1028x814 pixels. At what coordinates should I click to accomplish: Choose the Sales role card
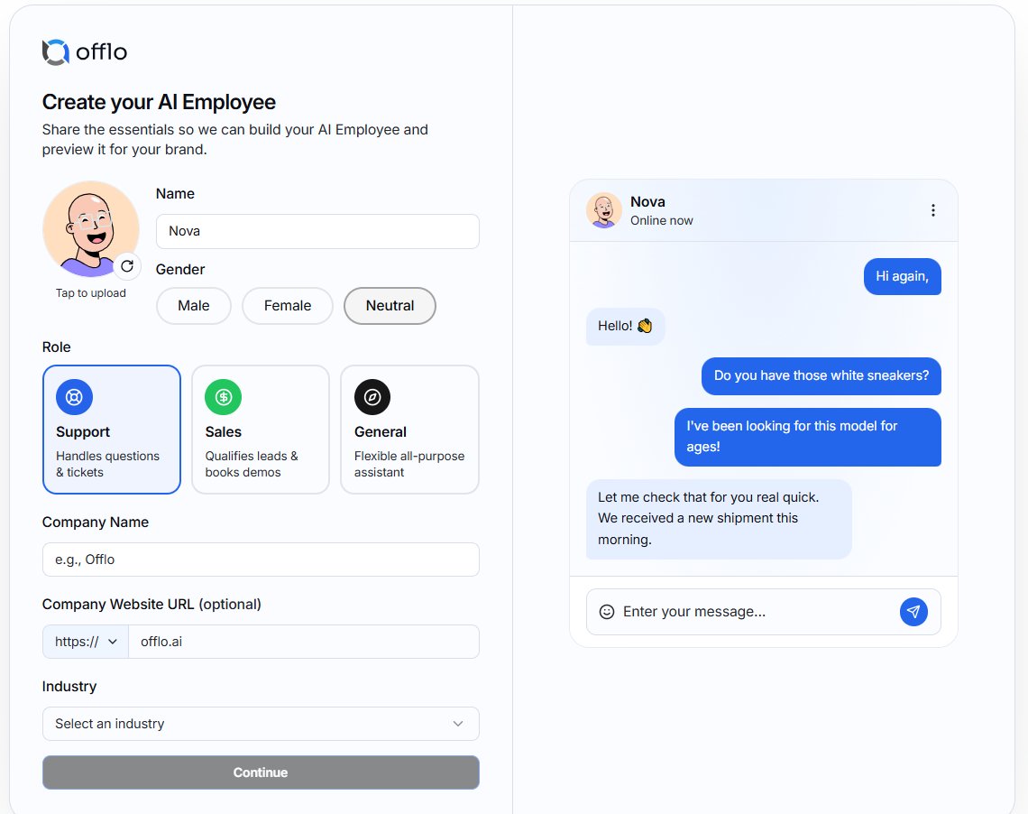tap(261, 430)
